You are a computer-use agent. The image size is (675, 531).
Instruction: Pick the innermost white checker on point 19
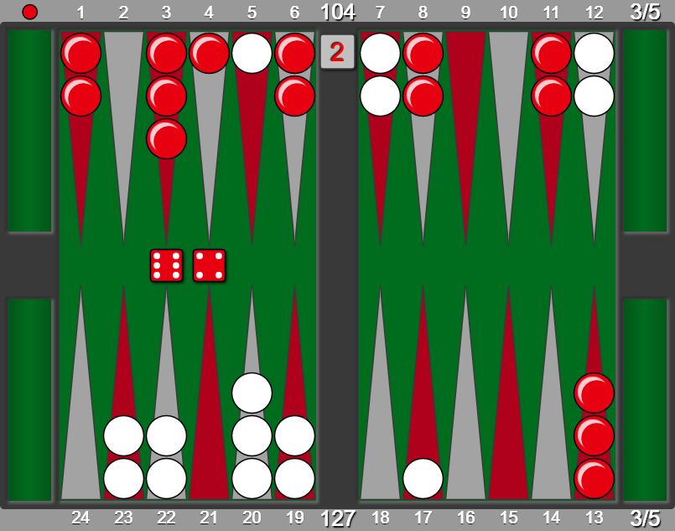coord(295,436)
